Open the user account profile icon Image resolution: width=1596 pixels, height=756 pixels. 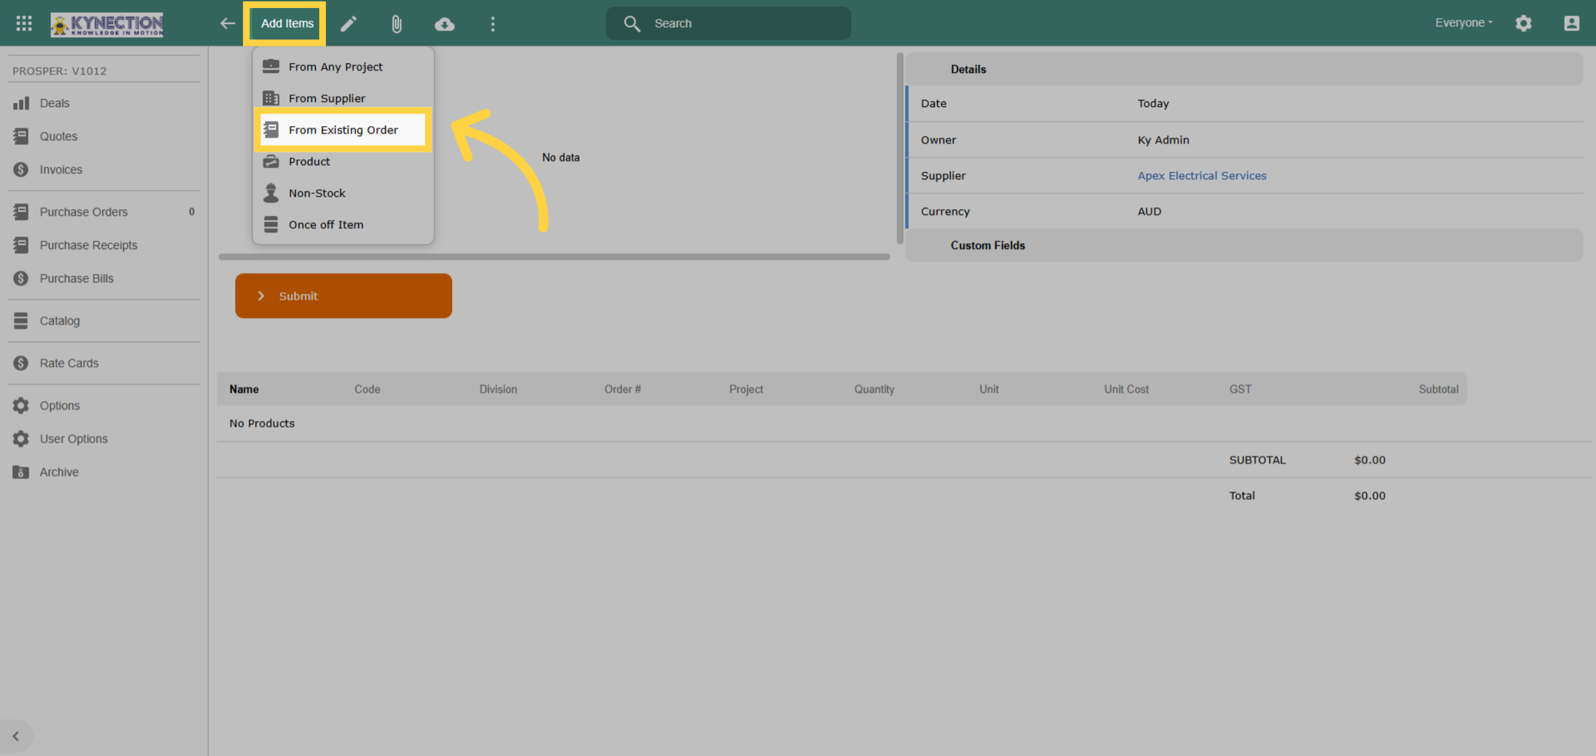click(1571, 23)
